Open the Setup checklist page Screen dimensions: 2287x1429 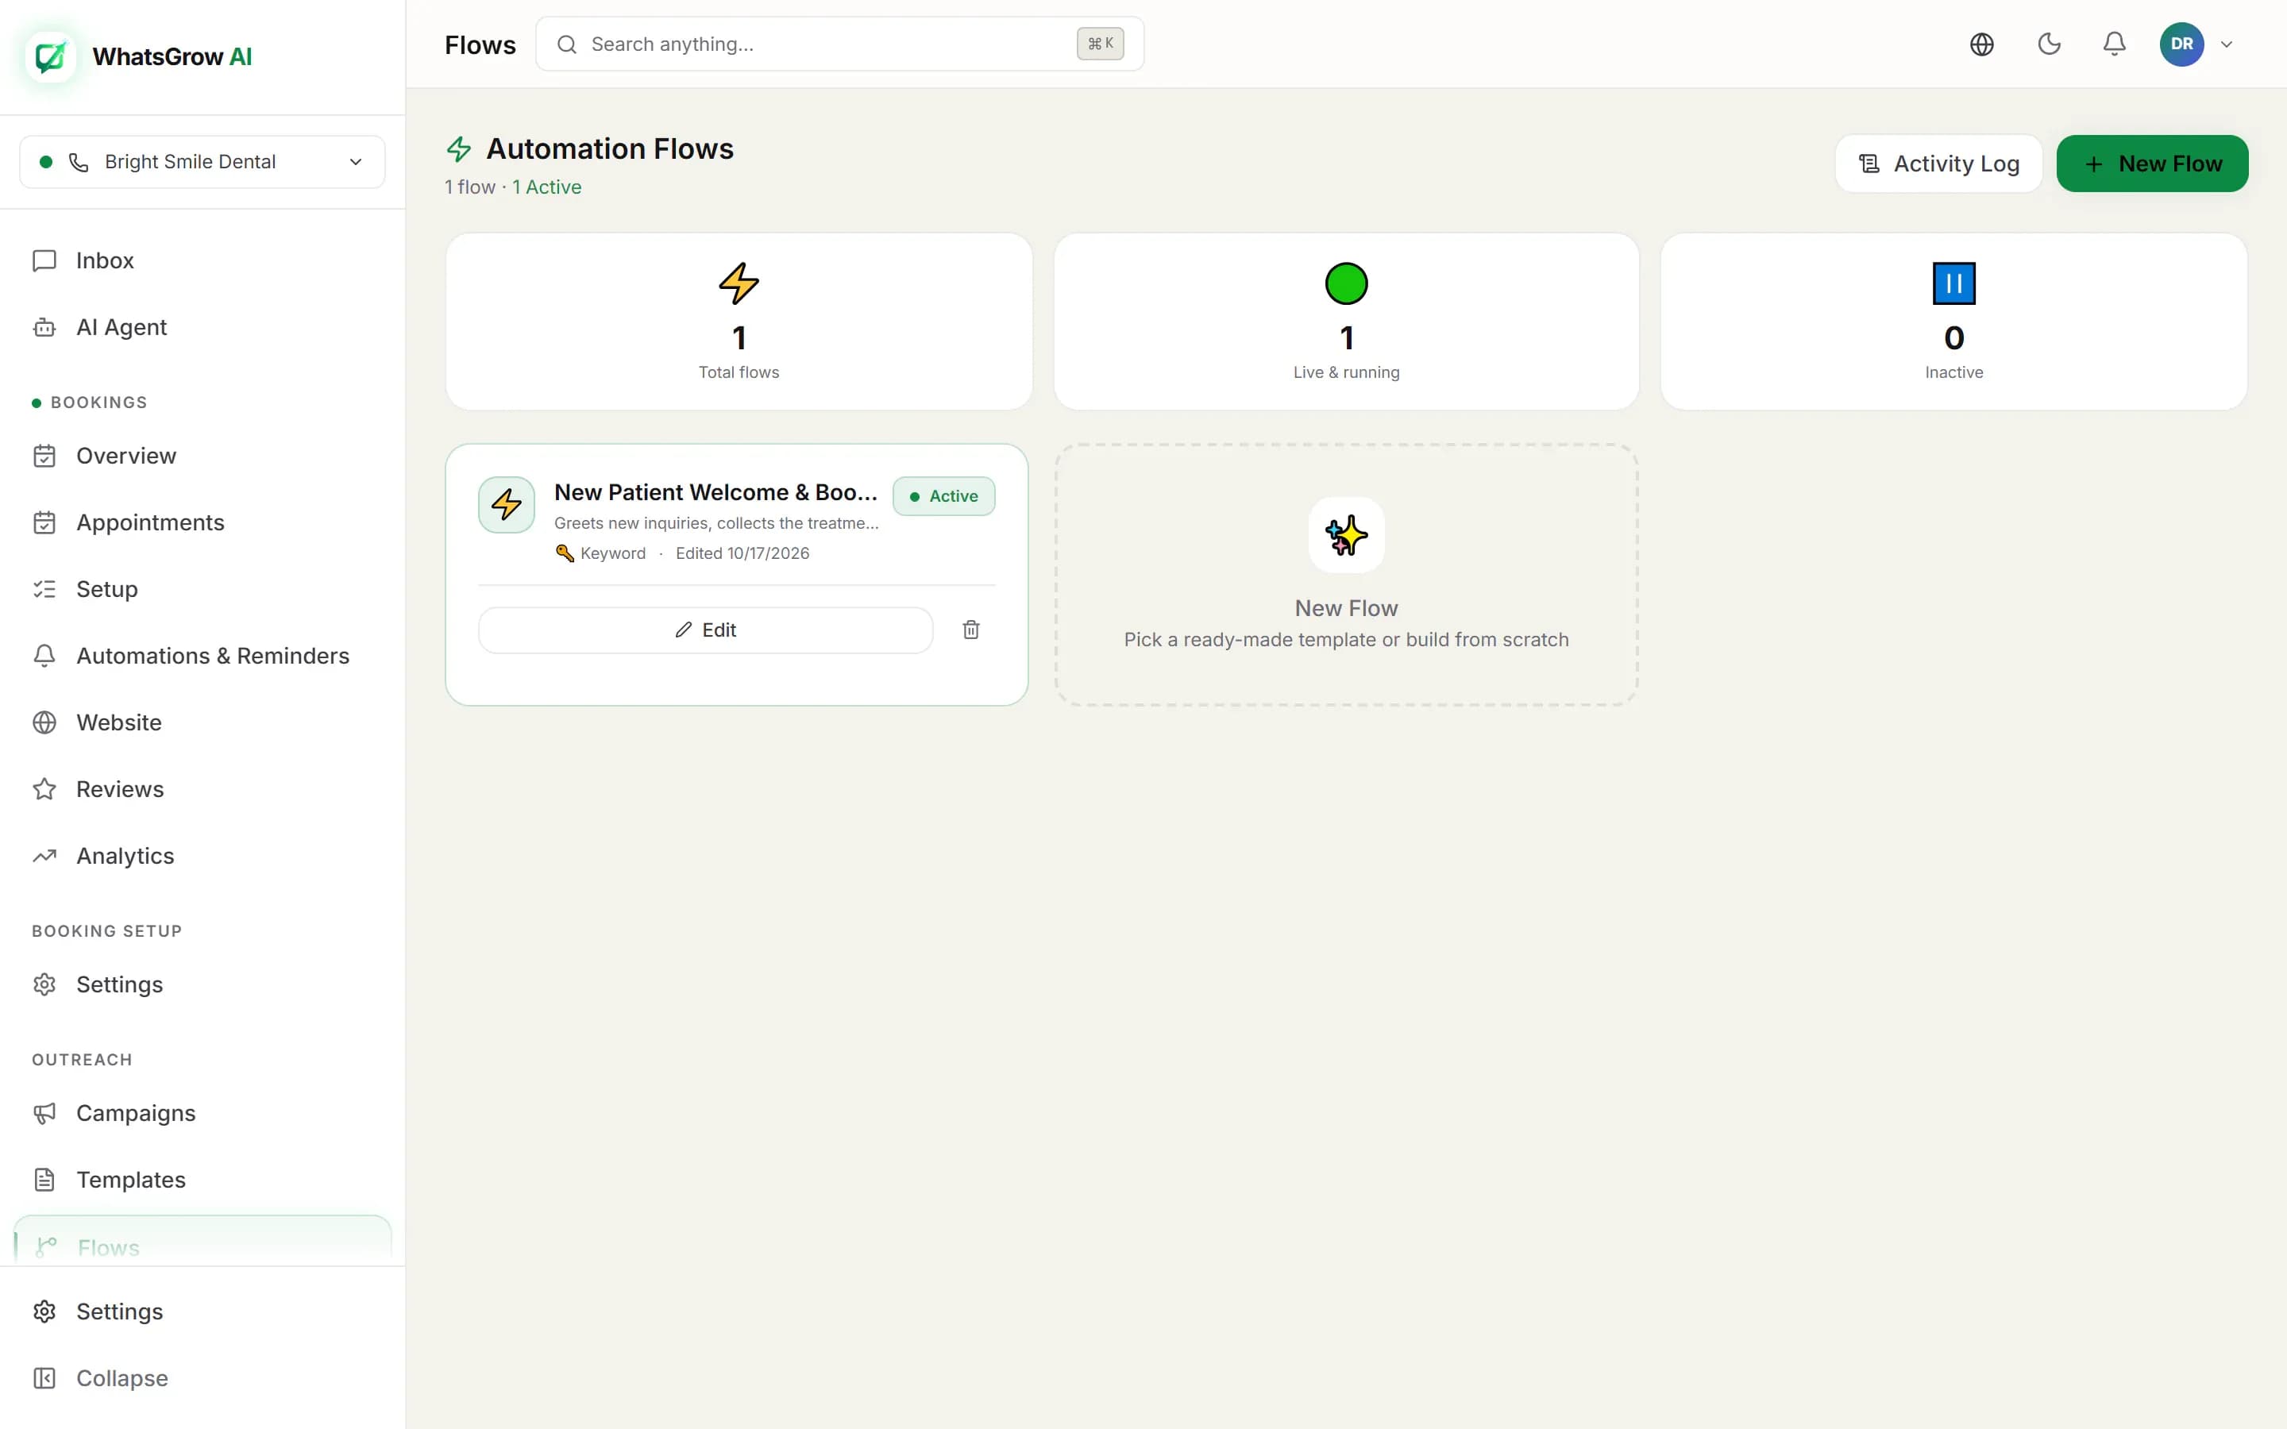[202, 589]
